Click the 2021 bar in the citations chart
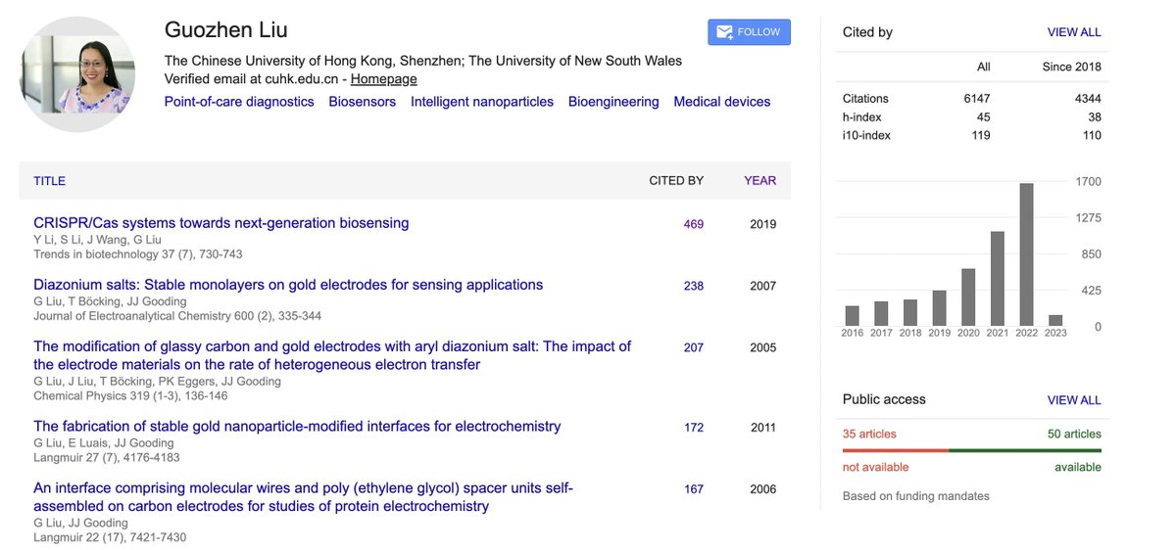 [x=998, y=279]
